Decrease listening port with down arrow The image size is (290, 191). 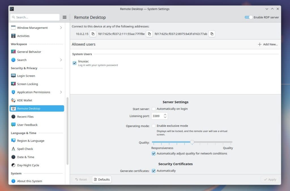point(165,117)
